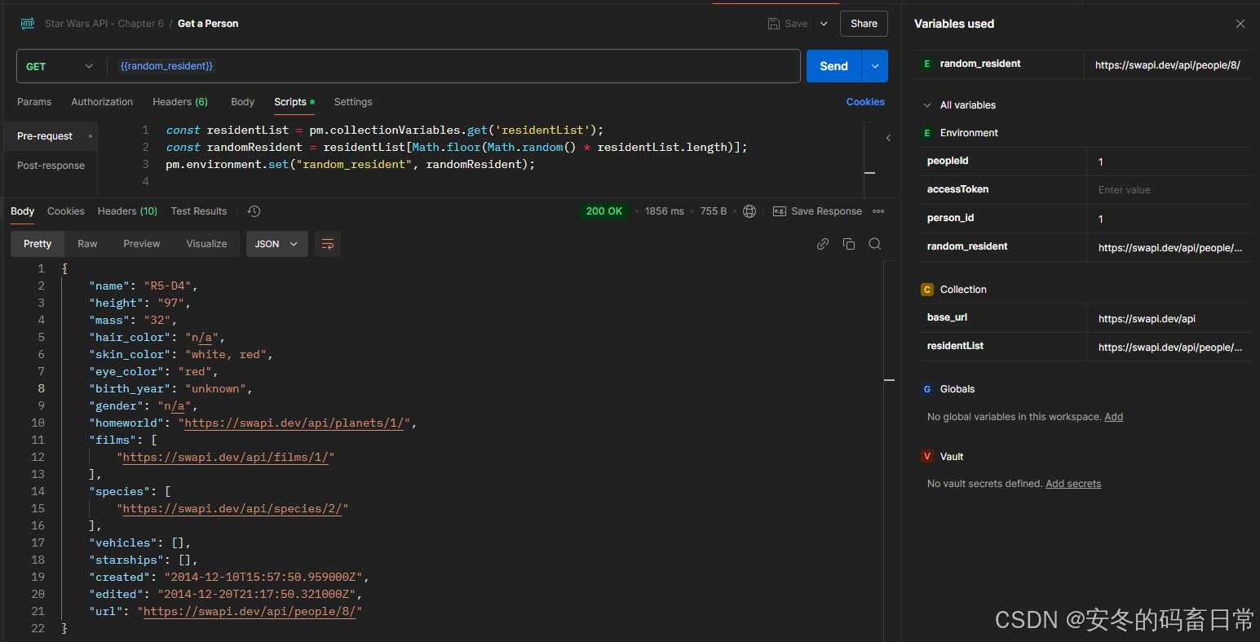1260x642 pixels.
Task: Click the search response icon
Action: [x=875, y=244]
